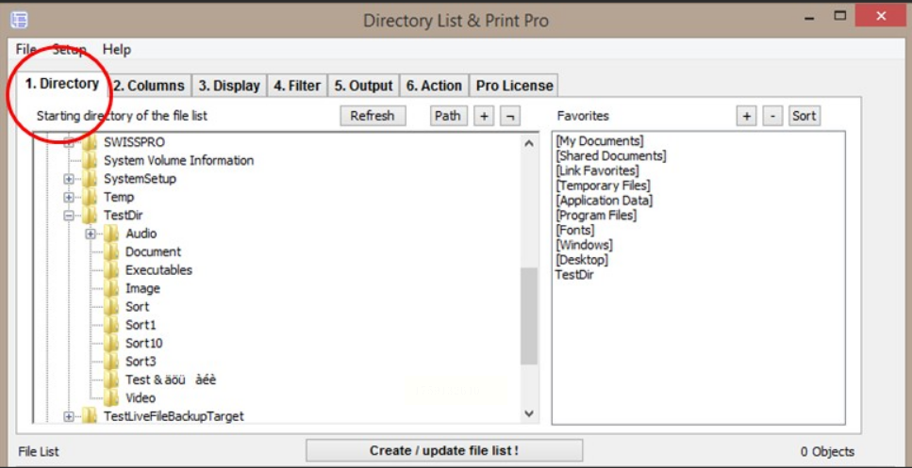
Task: Click the Document folder icon
Action: (x=111, y=252)
